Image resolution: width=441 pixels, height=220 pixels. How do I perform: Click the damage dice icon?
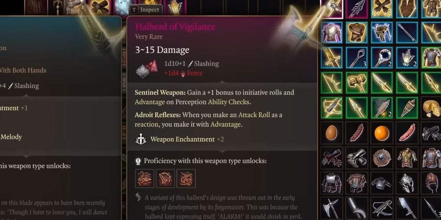click(147, 69)
